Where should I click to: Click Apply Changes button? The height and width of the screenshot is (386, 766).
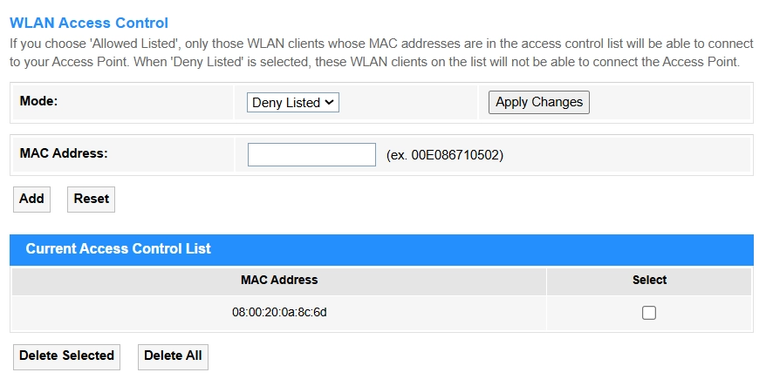click(539, 102)
